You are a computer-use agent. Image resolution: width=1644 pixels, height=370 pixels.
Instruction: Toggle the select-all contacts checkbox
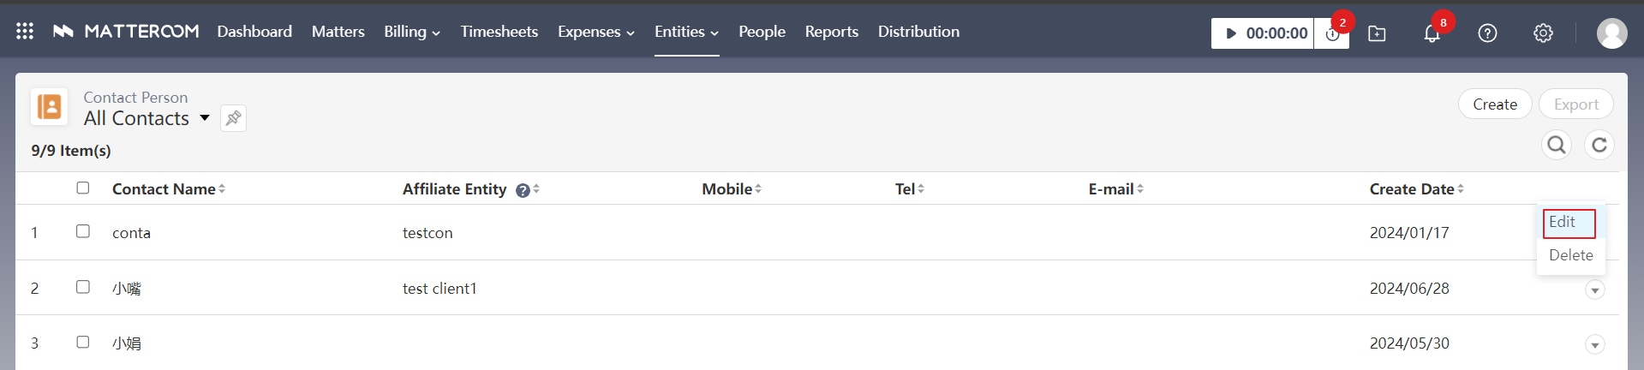point(83,188)
